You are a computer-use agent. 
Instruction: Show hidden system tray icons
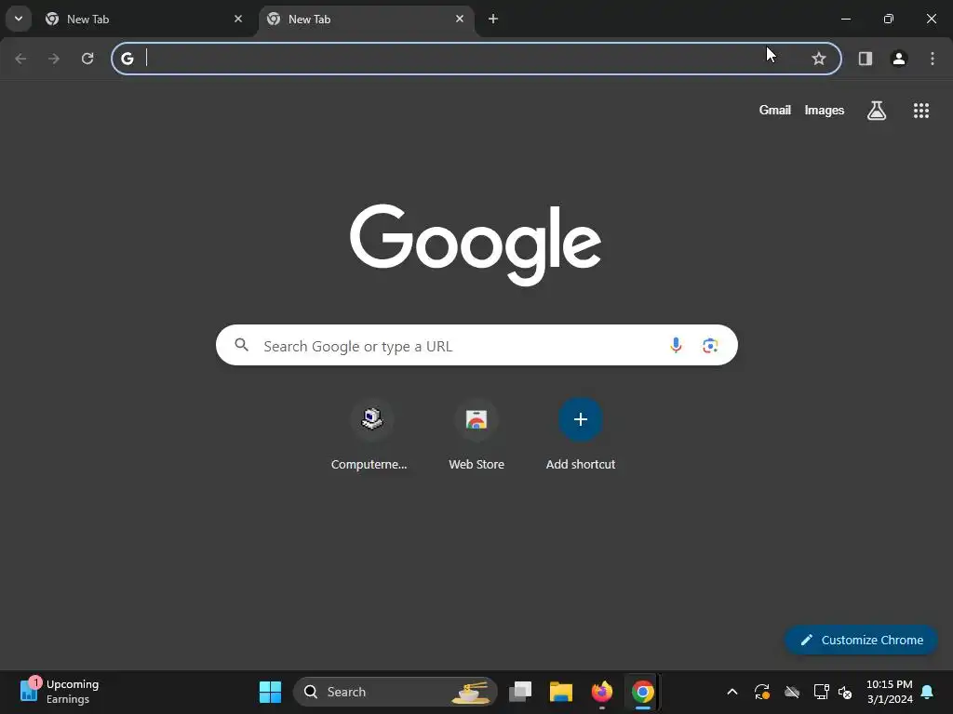[732, 692]
